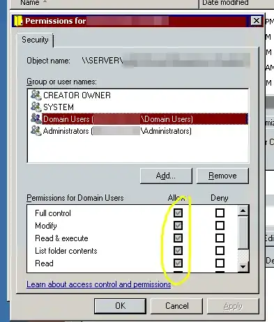Check Deny for Read permission
Viewport: 274px width, 322px height.
pos(220,263)
